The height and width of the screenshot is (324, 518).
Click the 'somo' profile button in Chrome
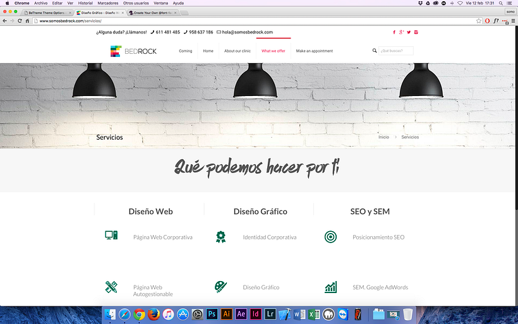point(510,11)
